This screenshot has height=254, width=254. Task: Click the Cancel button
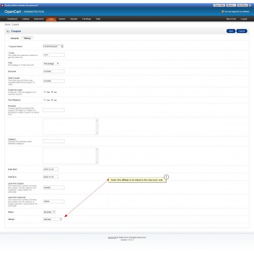coord(242,31)
